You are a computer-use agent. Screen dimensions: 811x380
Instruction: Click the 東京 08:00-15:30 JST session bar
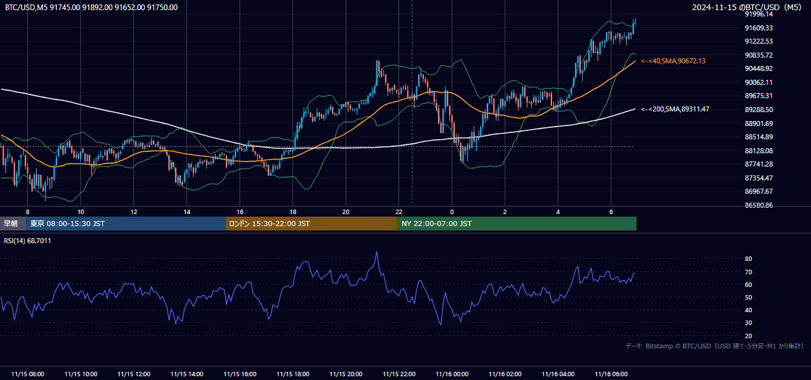(126, 224)
